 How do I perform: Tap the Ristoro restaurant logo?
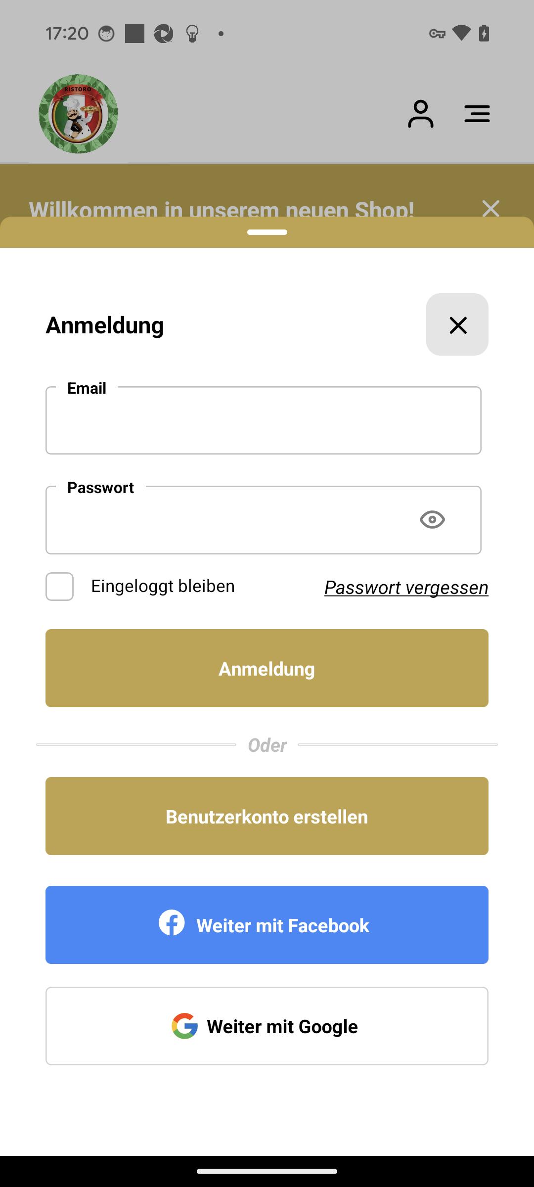[79, 114]
